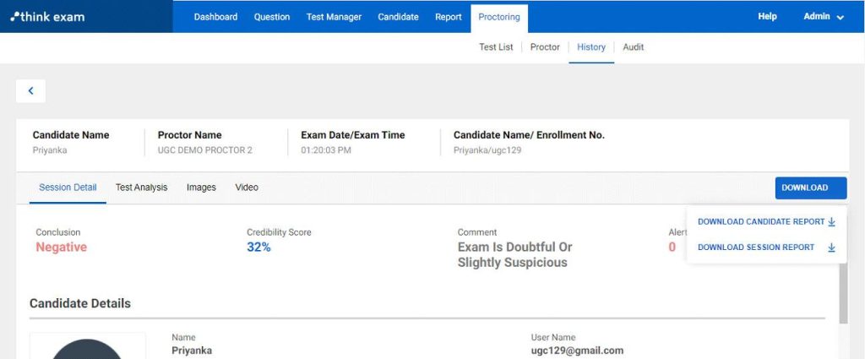Open the DOWNLOAD dropdown button
This screenshot has height=359, width=865.
811,188
